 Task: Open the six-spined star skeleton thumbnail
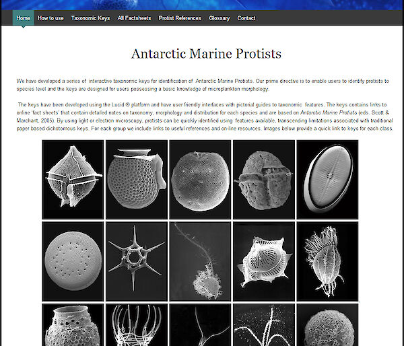coord(137,261)
